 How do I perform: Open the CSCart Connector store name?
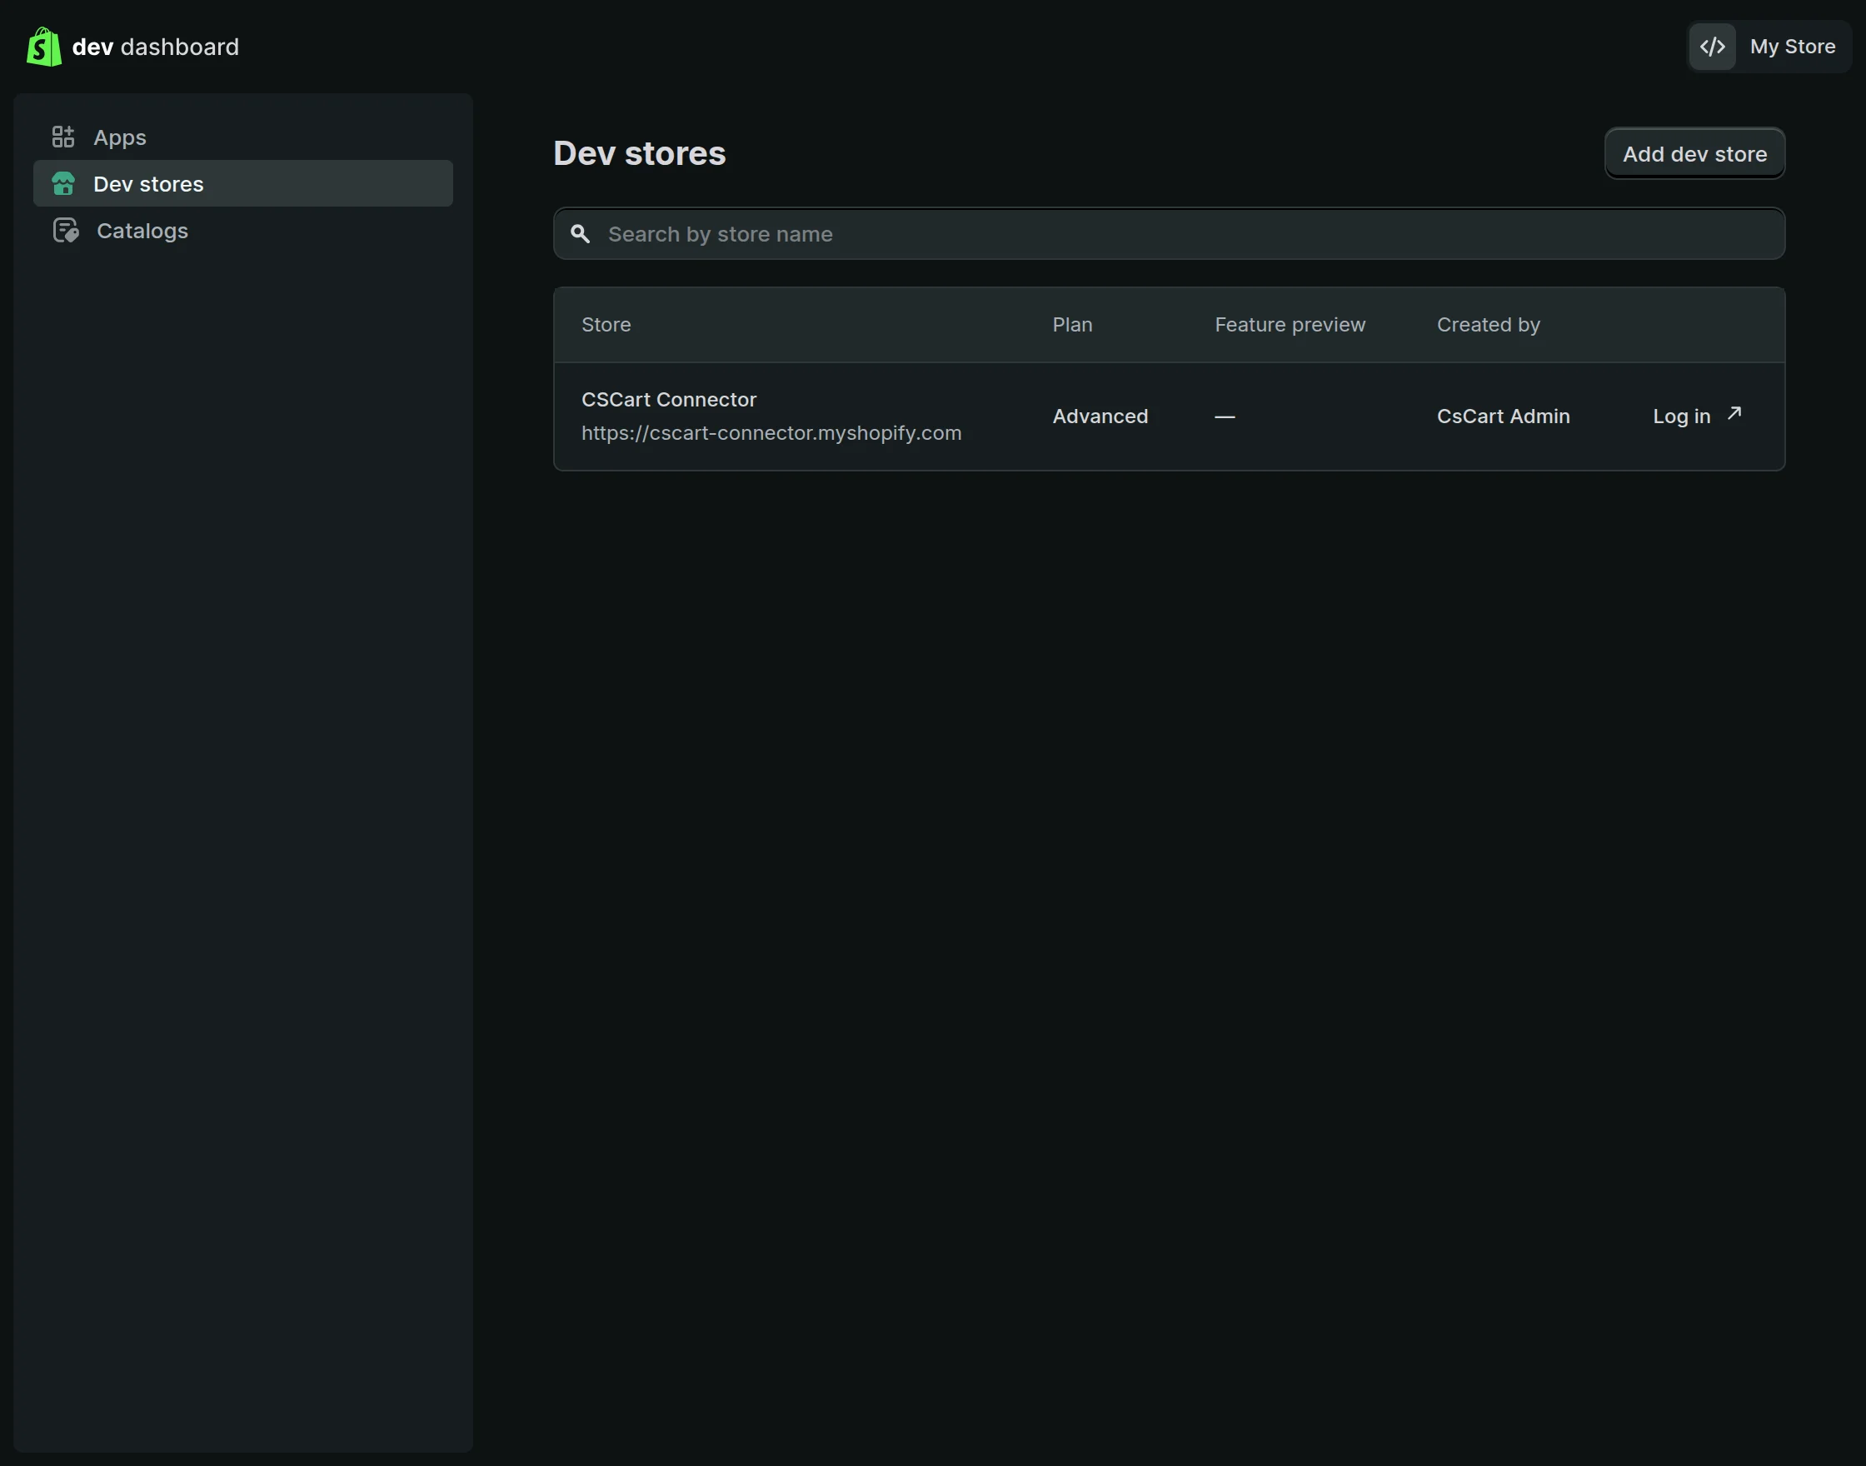coord(669,400)
